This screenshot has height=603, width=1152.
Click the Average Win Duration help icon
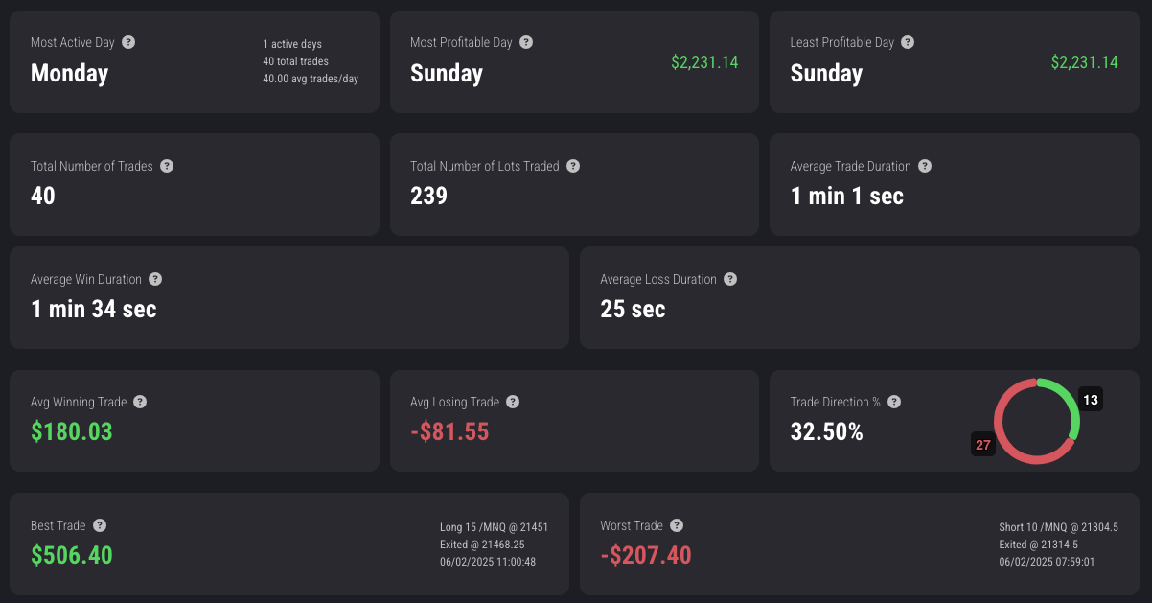point(155,279)
